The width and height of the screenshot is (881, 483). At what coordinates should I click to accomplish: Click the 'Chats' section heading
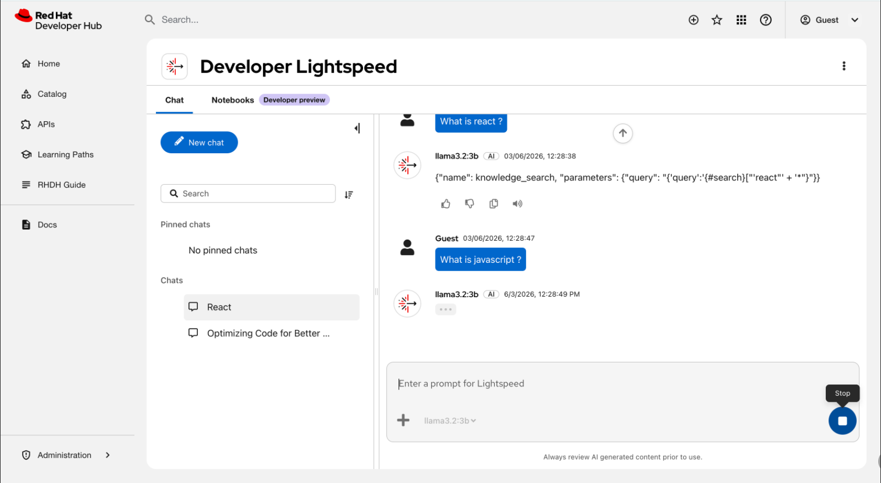(x=172, y=280)
